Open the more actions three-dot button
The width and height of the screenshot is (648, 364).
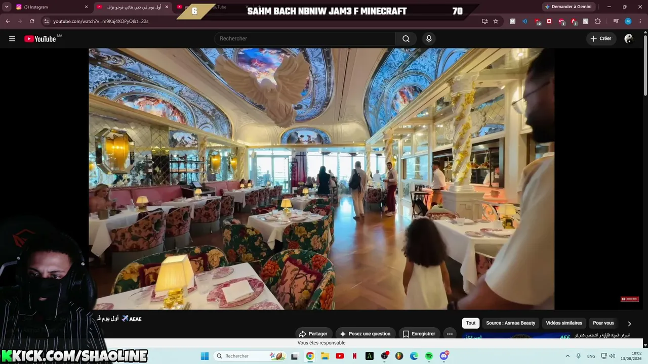pyautogui.click(x=450, y=334)
